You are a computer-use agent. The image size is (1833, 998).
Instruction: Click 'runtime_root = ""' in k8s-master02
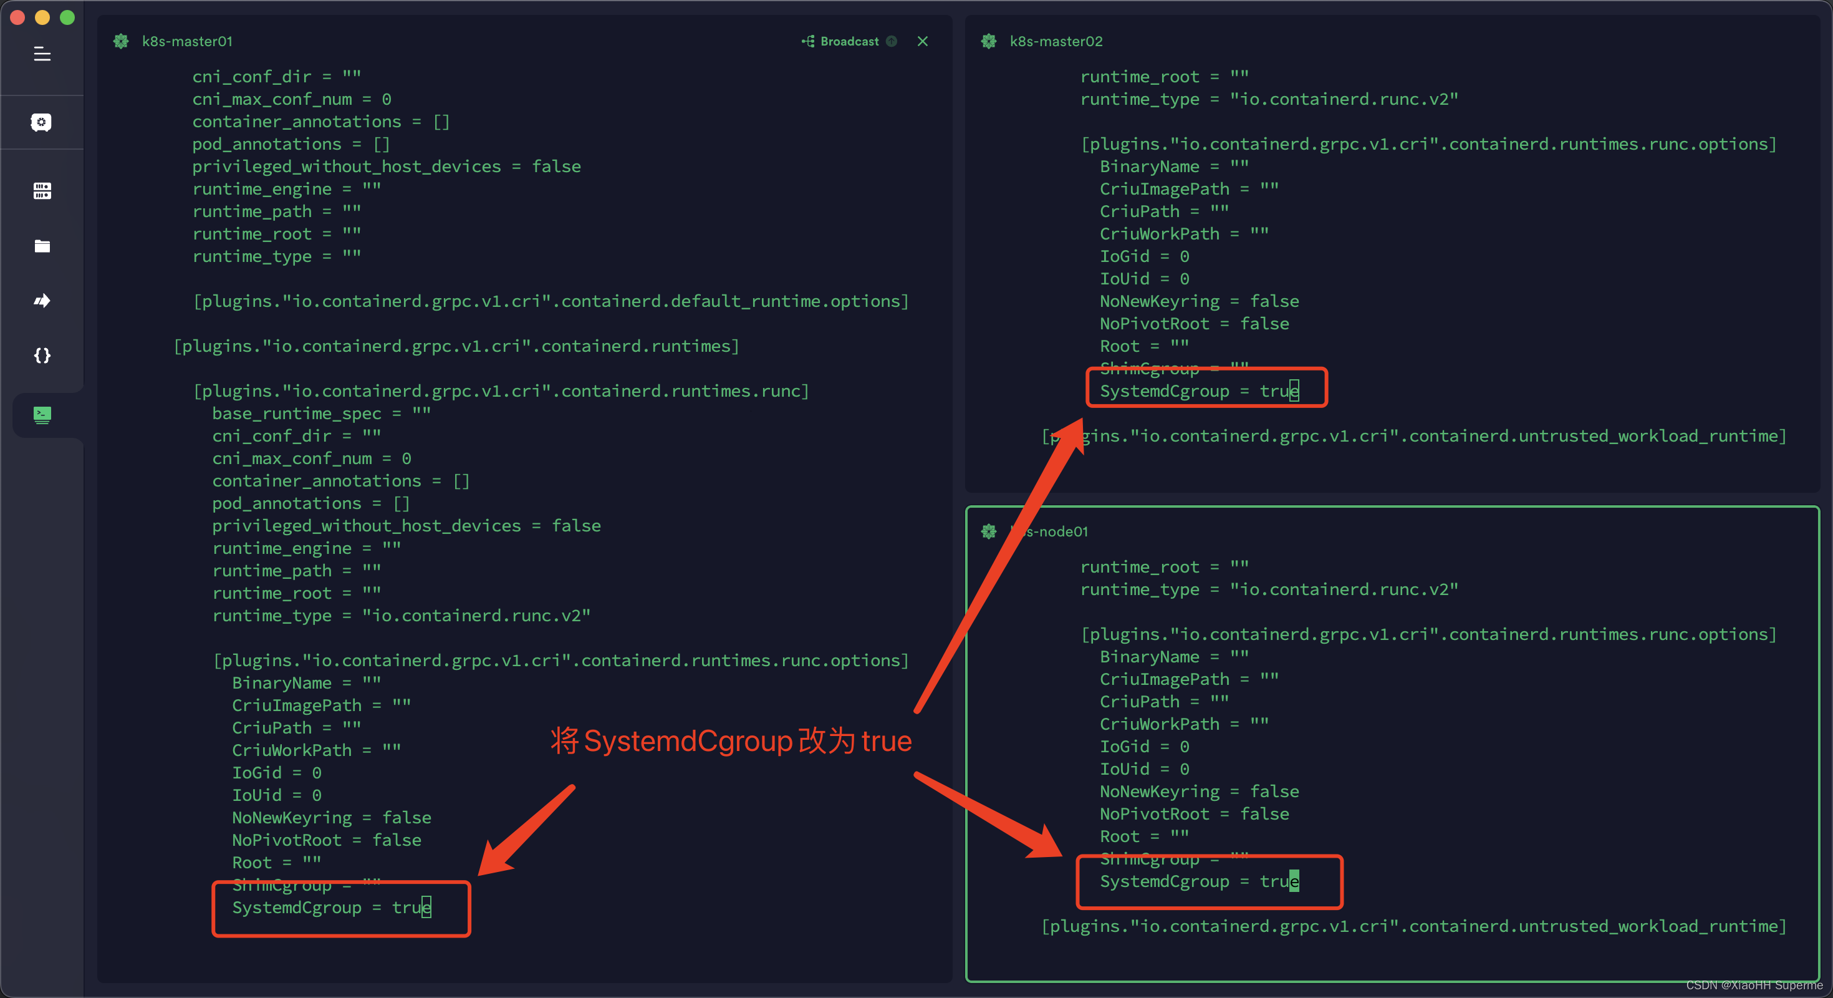[1165, 76]
